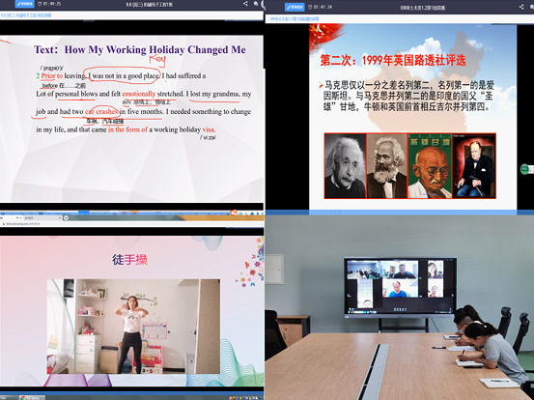Click the share icon in the Marx slide window header
This screenshot has width=534, height=400.
[521, 7]
